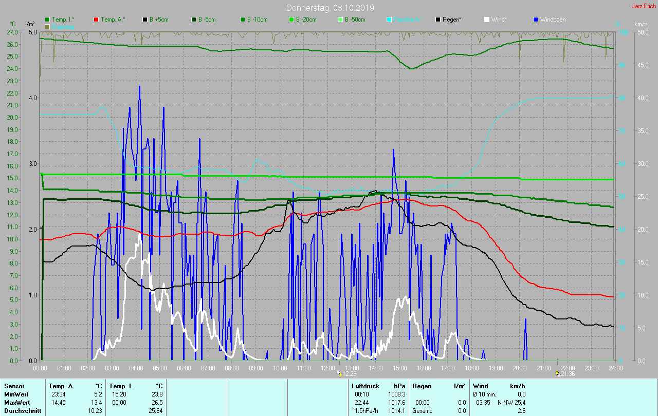Click the green Temp. I. legend swatch
The height and width of the screenshot is (416, 658).
pyautogui.click(x=47, y=20)
